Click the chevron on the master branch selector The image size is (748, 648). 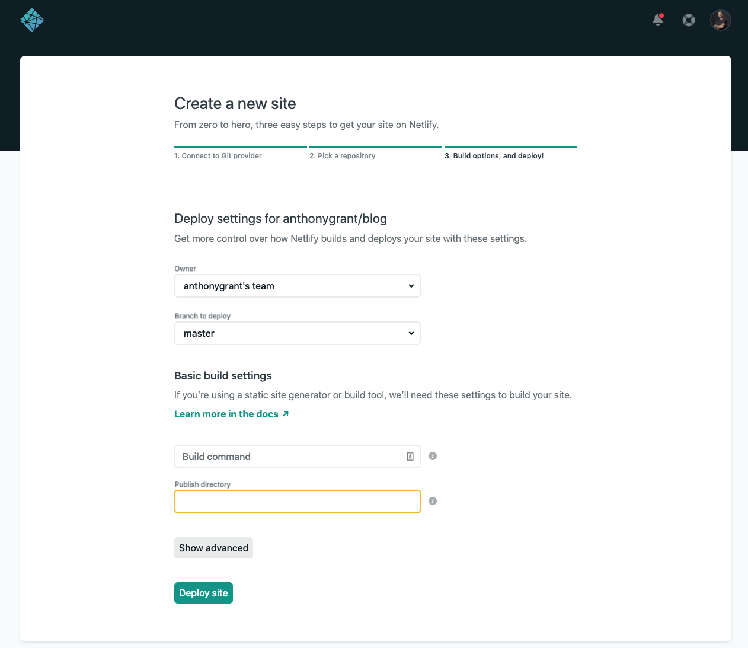coord(411,333)
